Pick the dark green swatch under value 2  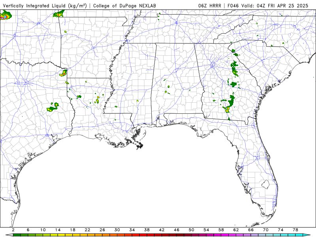point(17,235)
